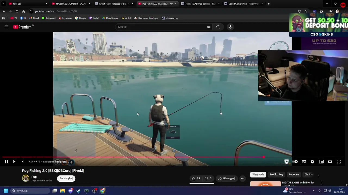Start voice search with microphone
This screenshot has height=195, width=348.
tap(230, 27)
